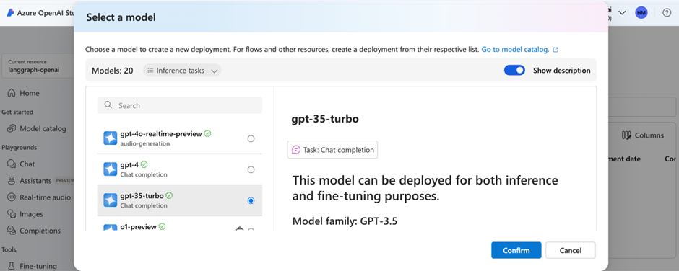
Task: Click the HM user avatar
Action: (x=641, y=12)
